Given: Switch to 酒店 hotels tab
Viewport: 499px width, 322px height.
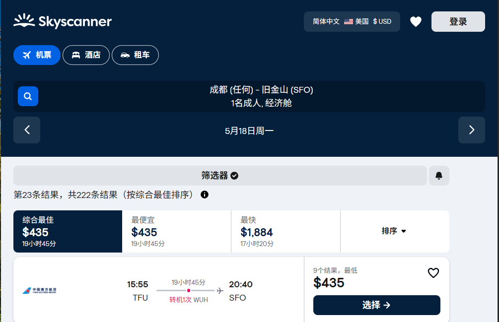Looking at the screenshot, I should (86, 55).
